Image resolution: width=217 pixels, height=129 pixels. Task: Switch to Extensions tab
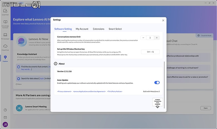[98, 29]
